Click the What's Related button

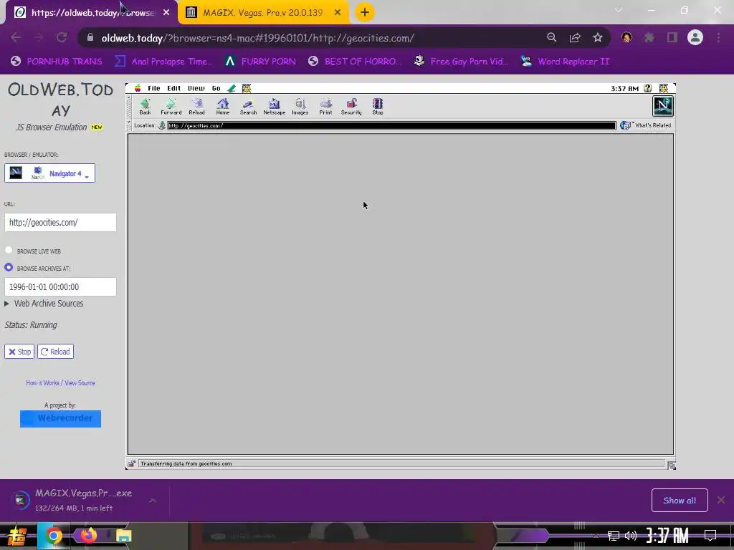click(x=646, y=125)
